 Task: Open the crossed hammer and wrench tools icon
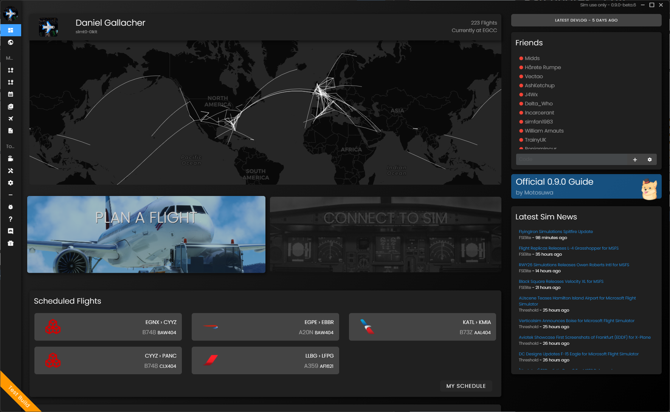tap(11, 171)
